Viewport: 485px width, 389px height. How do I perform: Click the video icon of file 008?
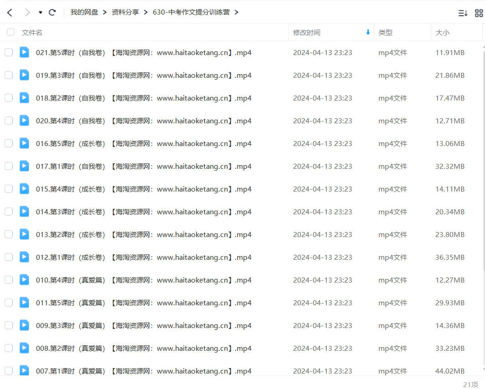coord(24,348)
